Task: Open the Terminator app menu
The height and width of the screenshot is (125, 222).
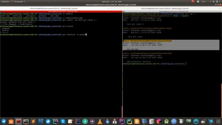Action: click(18, 1)
